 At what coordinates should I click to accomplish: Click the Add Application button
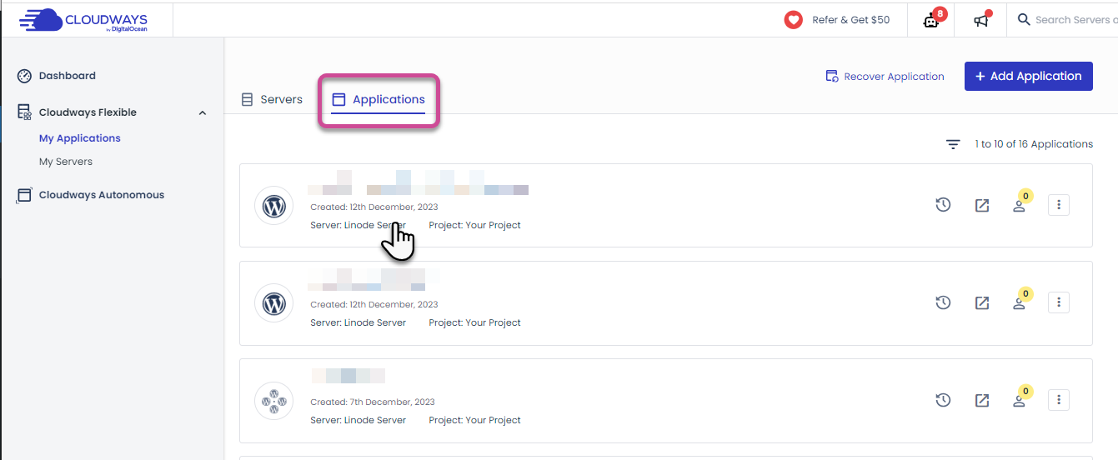(1029, 76)
